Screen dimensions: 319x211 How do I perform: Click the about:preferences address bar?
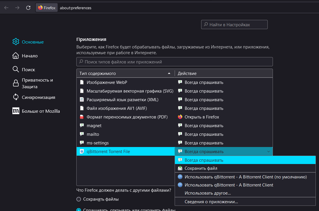point(75,8)
